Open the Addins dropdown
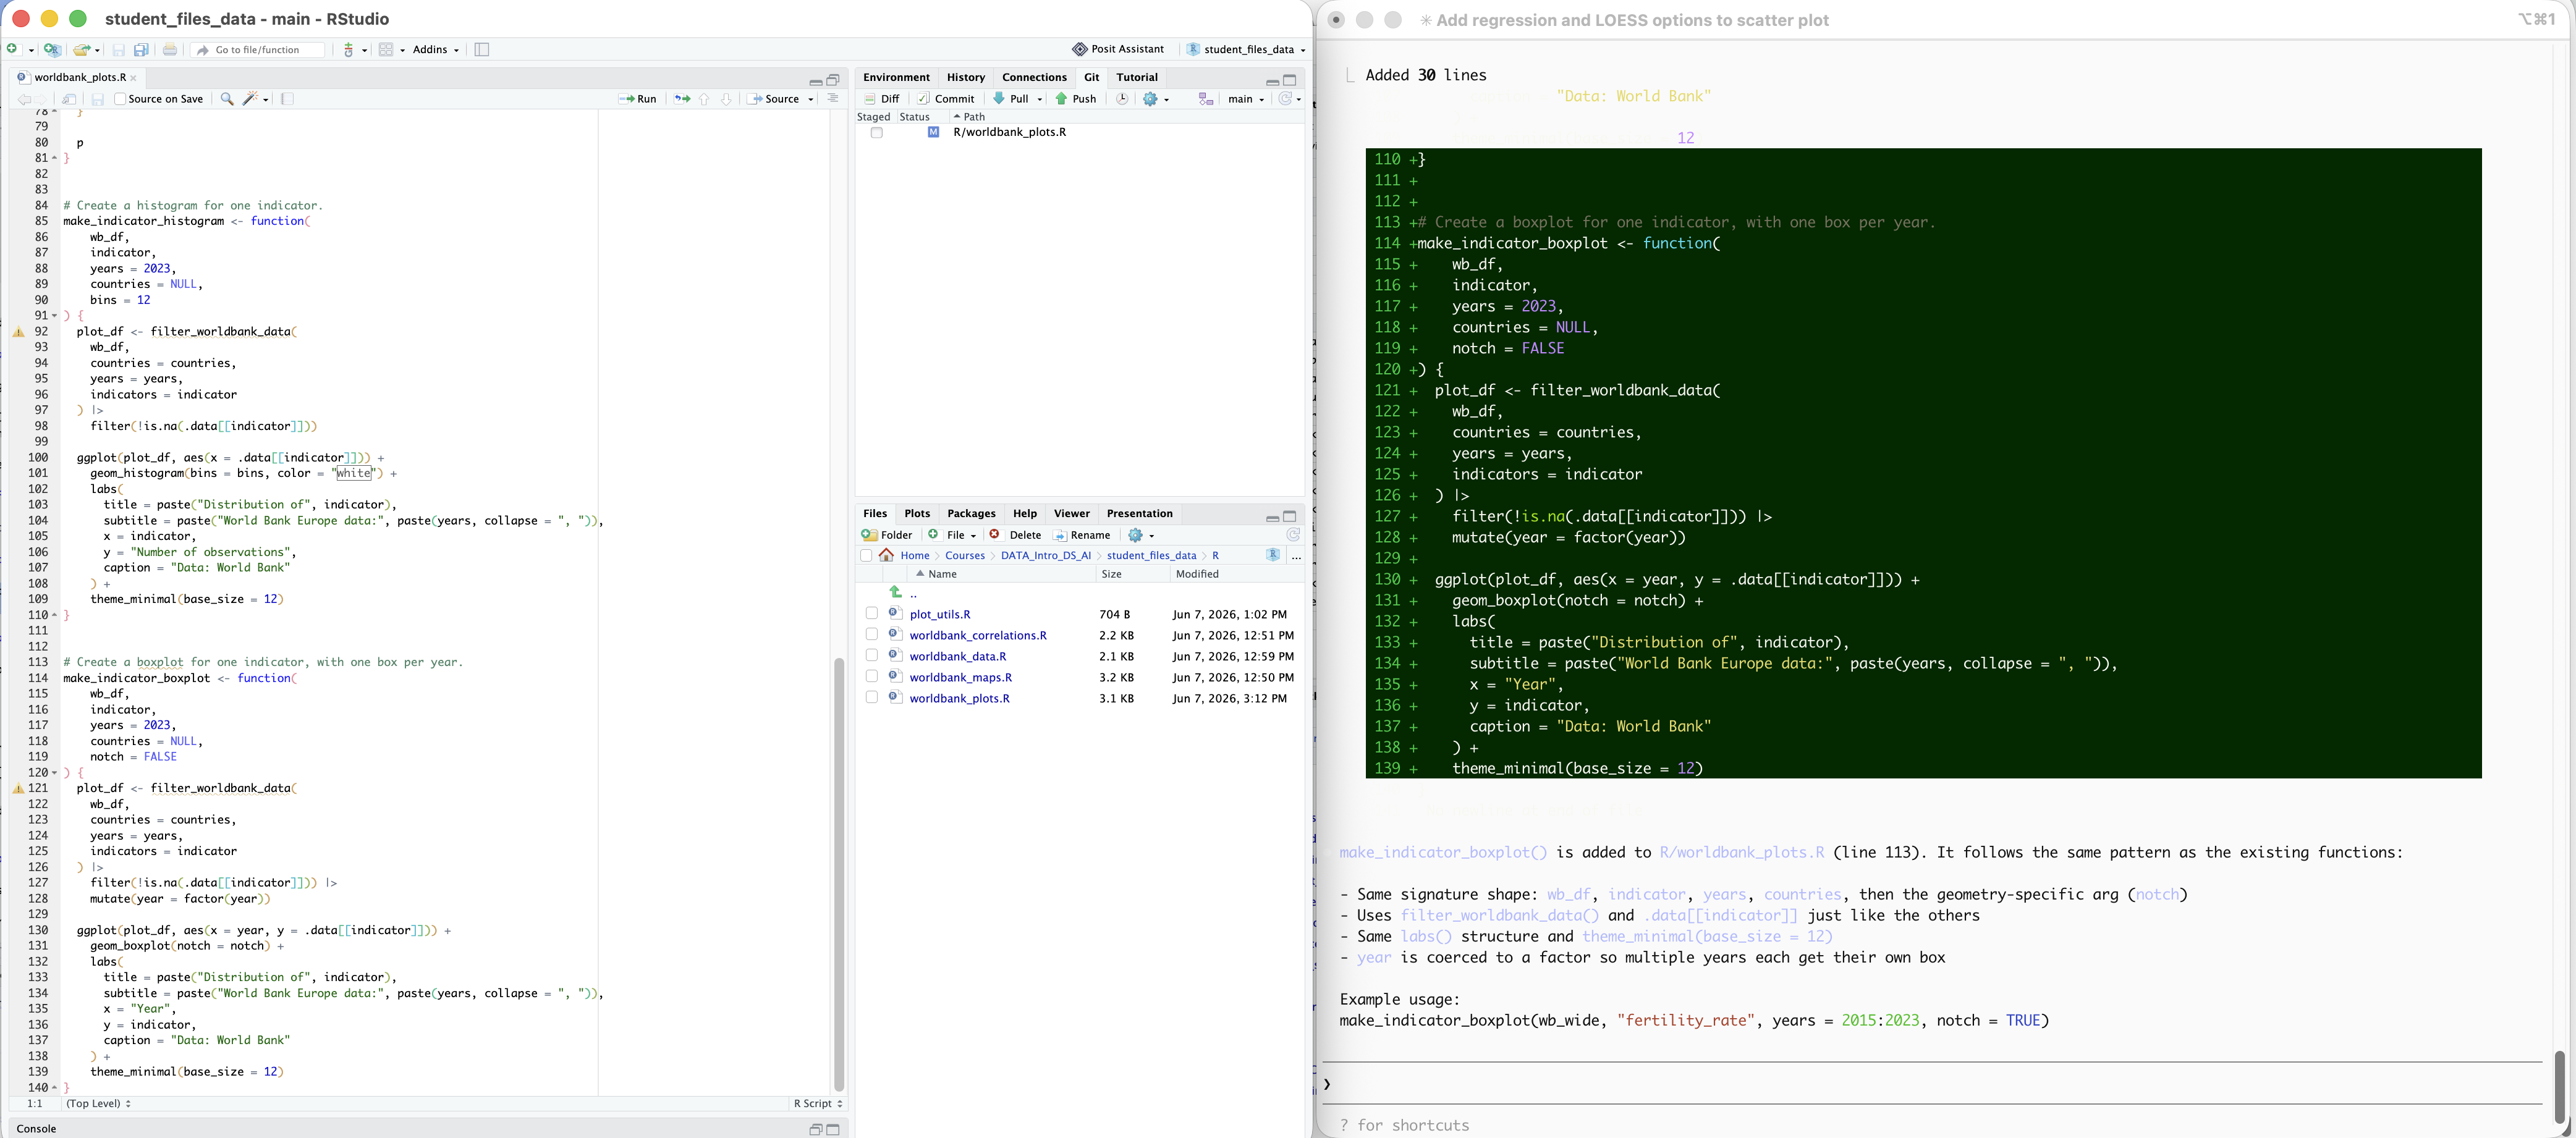 click(436, 49)
